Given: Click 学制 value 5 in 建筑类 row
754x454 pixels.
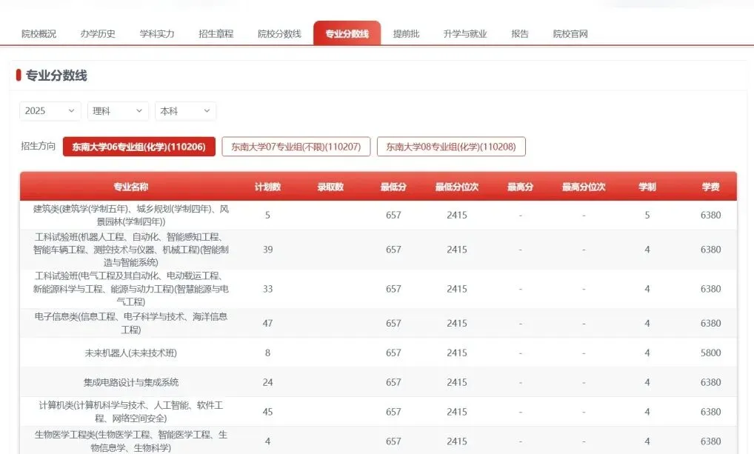Looking at the screenshot, I should point(647,215).
